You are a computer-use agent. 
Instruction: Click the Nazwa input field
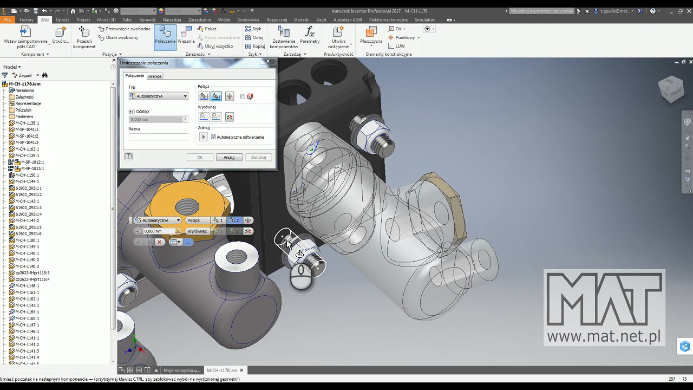coord(159,137)
